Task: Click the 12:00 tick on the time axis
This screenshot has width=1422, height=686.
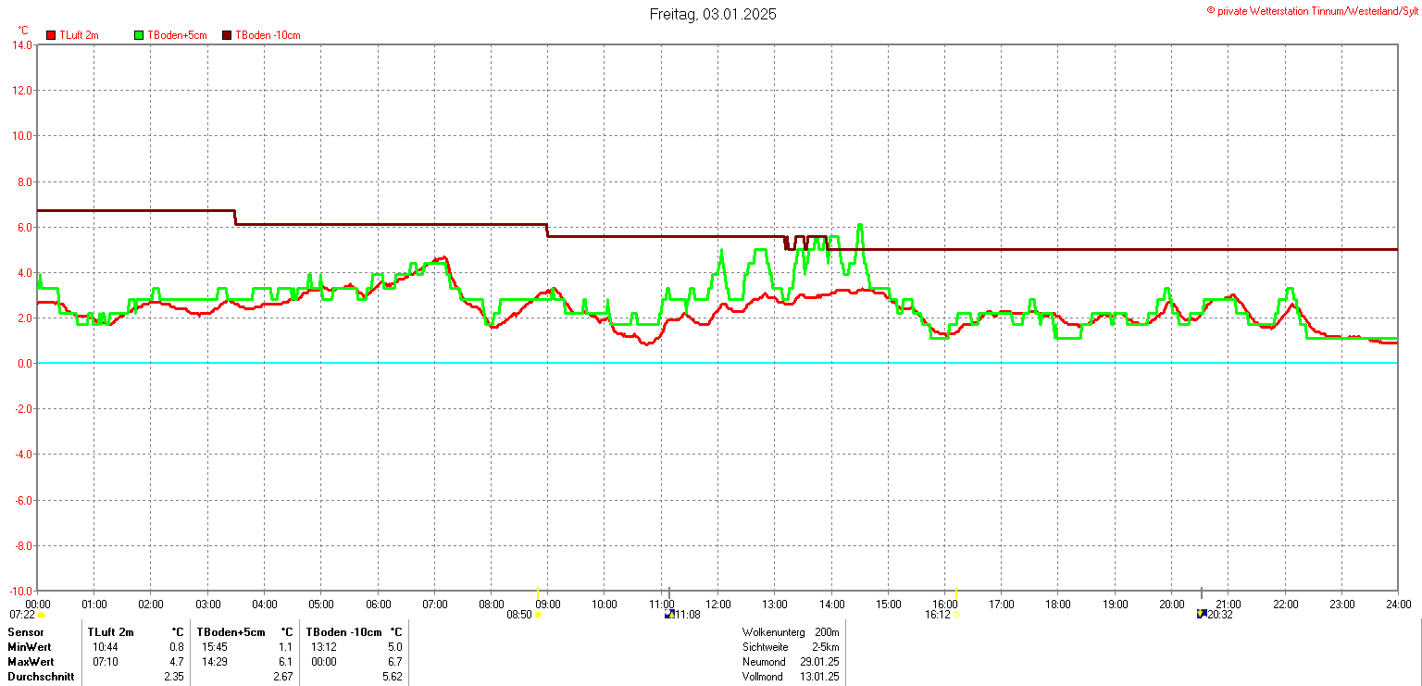Action: (718, 605)
